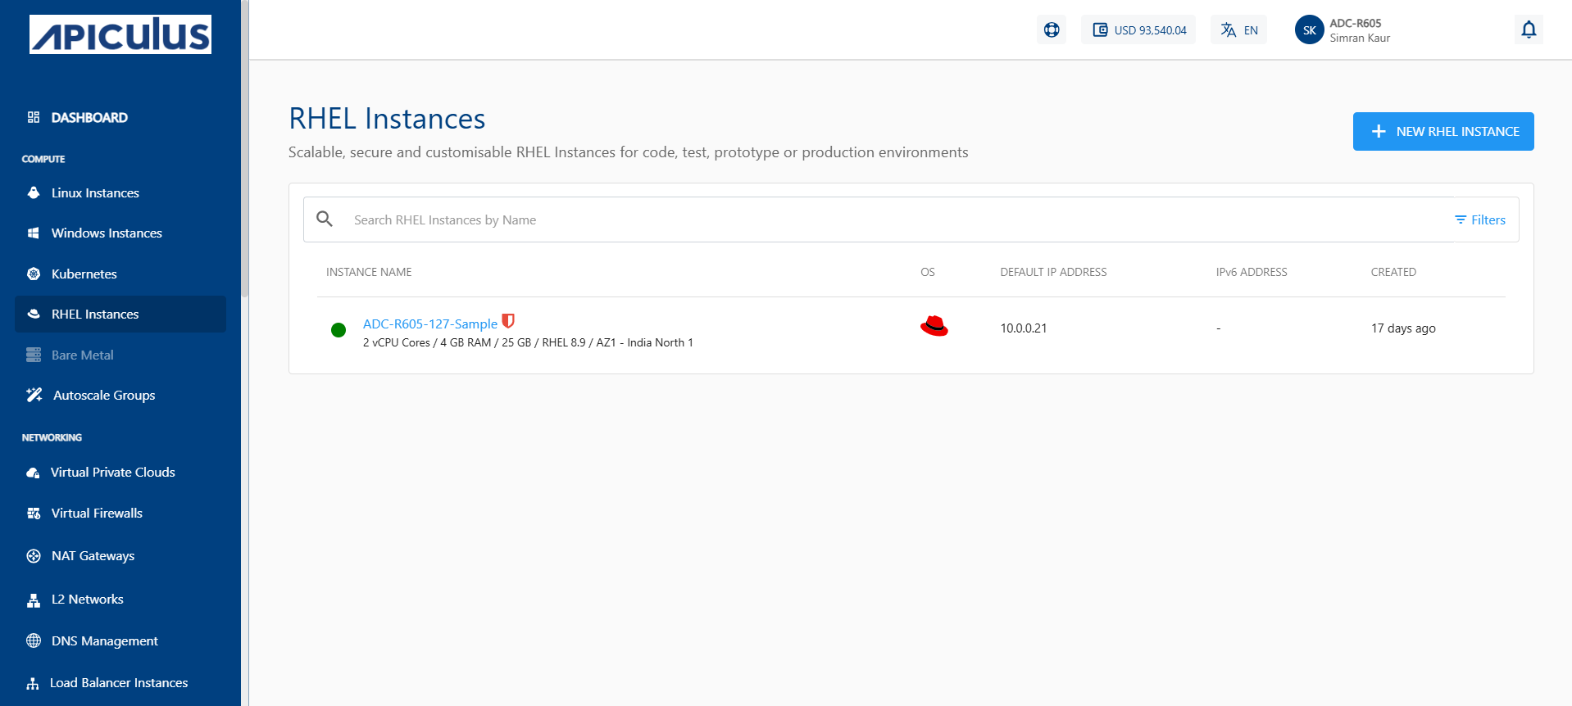Create a new RHEL instance
The image size is (1572, 706).
click(x=1443, y=131)
